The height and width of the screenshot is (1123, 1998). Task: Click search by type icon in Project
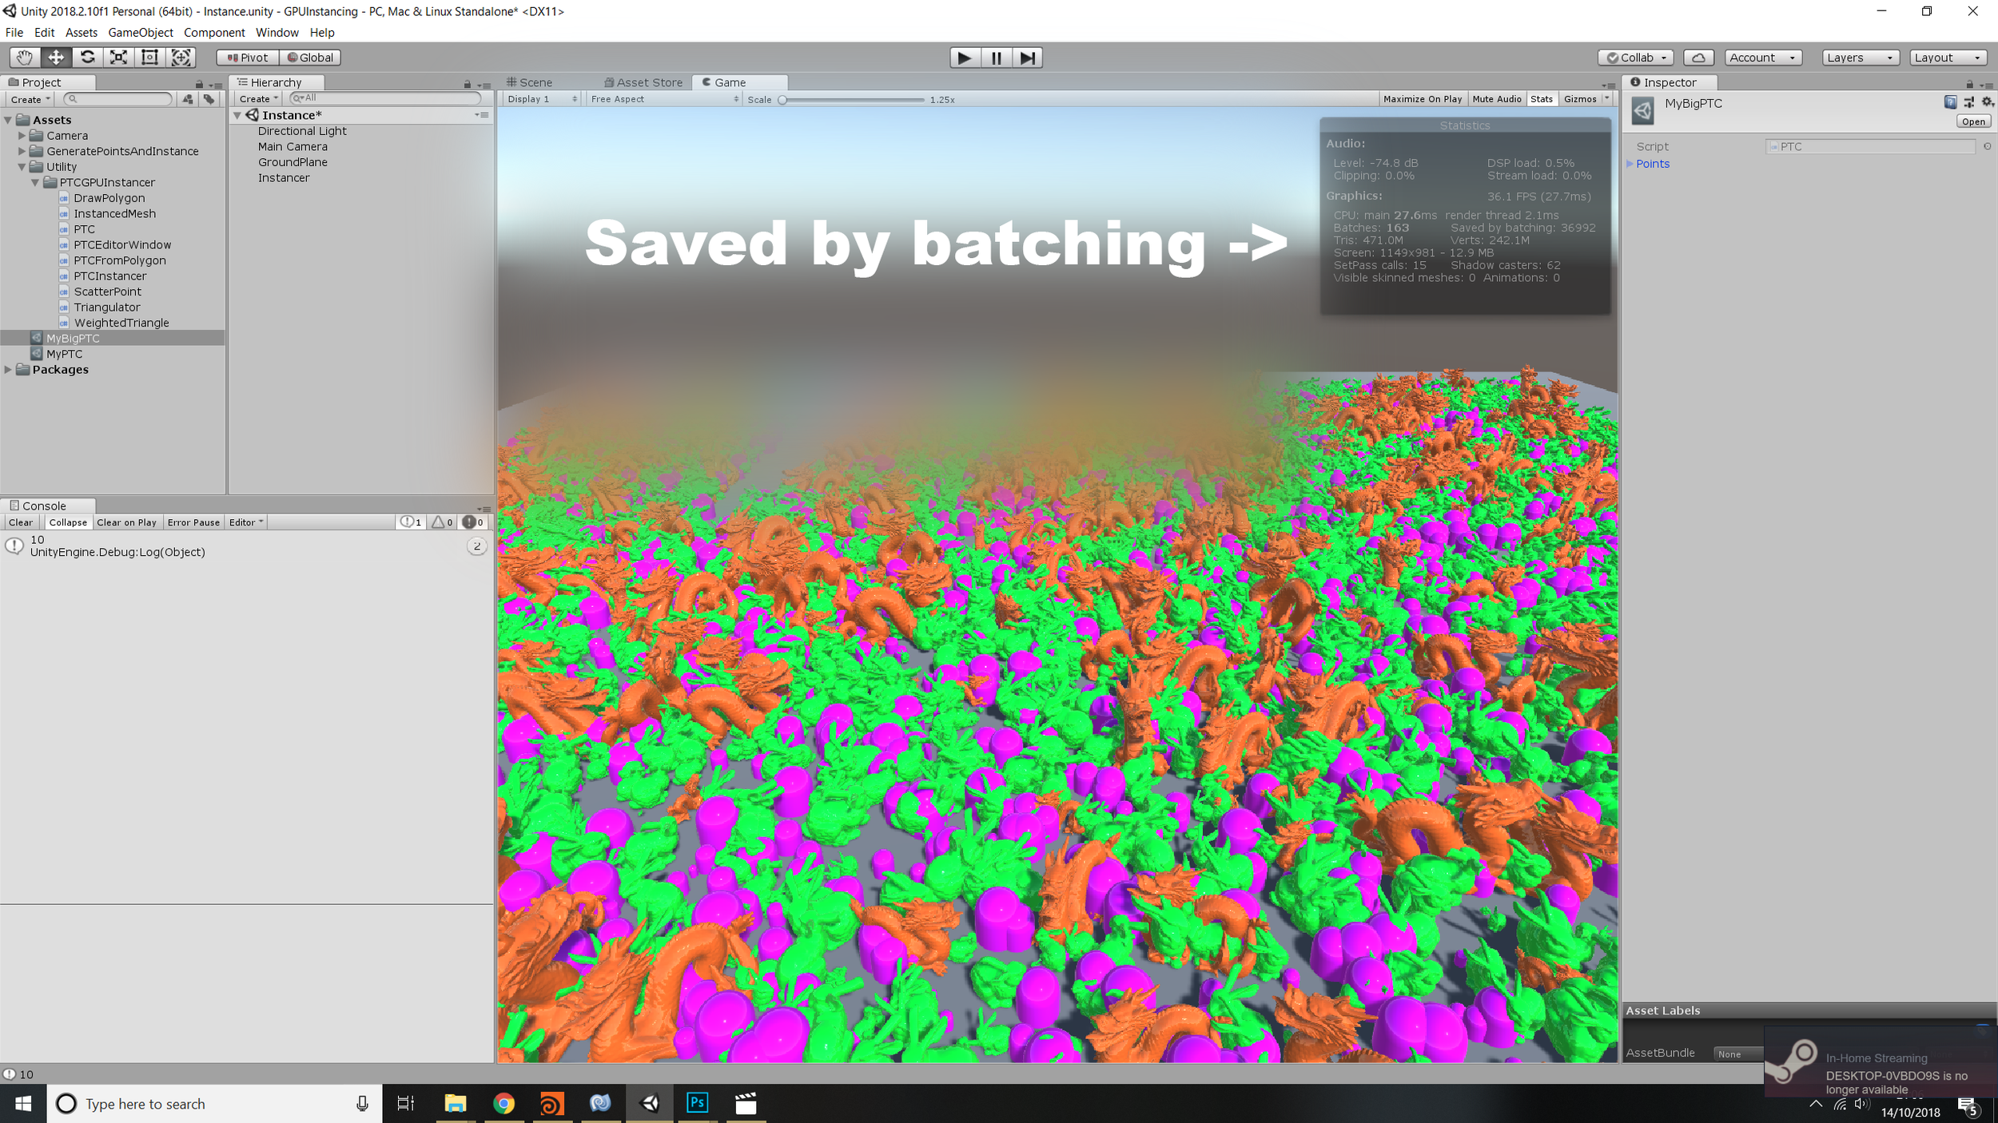tap(188, 99)
